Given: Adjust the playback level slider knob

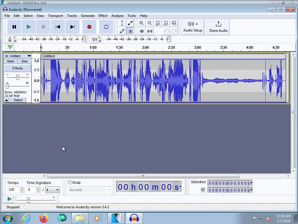Looking at the screenshot, I should [x=168, y=39].
